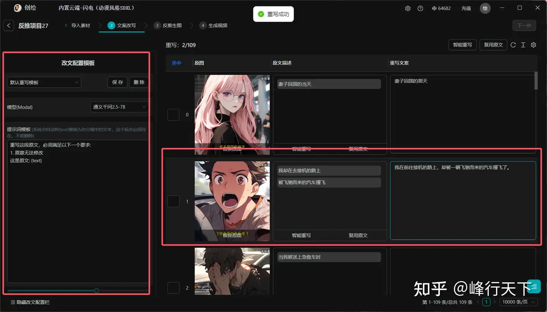
Task: Click 删除 to delete the template
Action: [x=139, y=82]
